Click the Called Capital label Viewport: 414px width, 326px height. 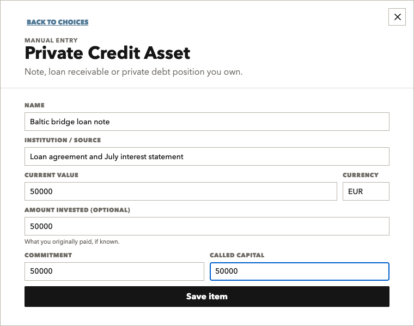point(237,255)
